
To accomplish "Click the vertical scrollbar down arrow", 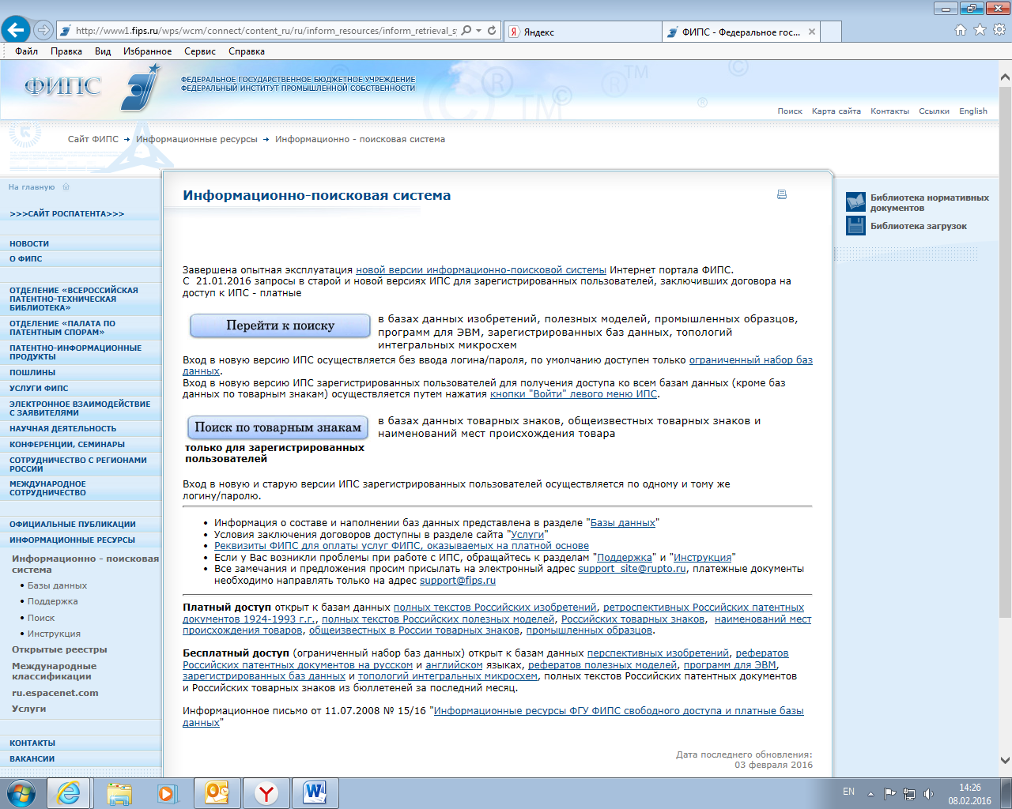I will tap(1005, 761).
